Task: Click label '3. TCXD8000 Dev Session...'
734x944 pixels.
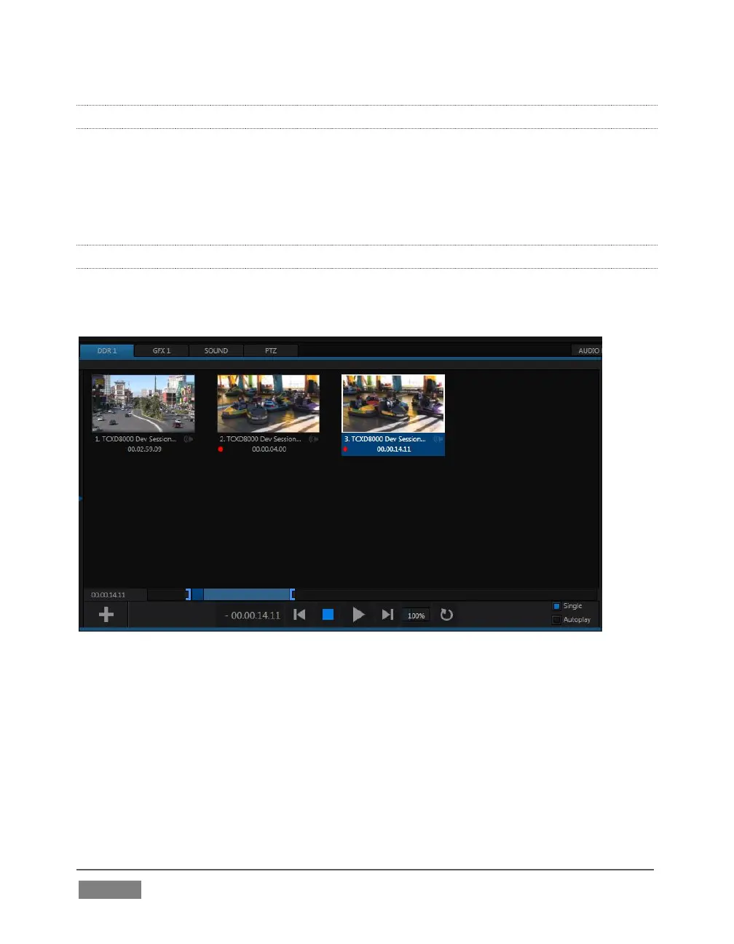Action: point(385,439)
